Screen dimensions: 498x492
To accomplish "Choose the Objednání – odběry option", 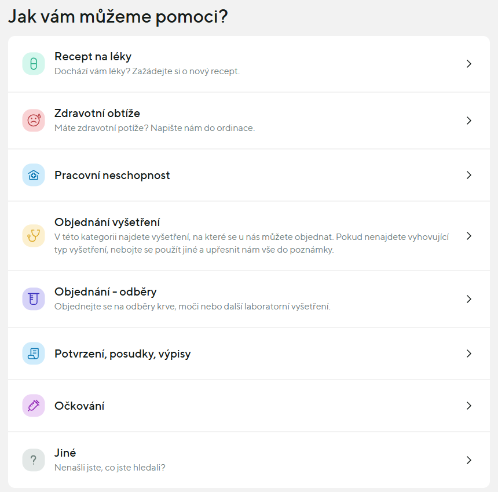I will coord(105,291).
